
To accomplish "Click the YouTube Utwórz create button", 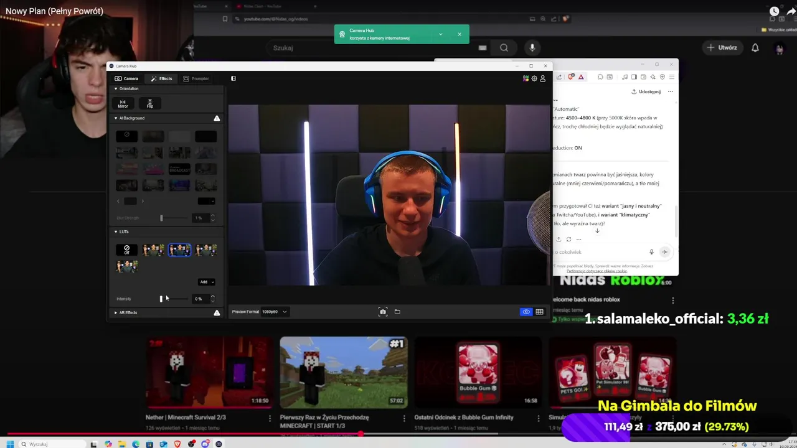I will click(722, 48).
